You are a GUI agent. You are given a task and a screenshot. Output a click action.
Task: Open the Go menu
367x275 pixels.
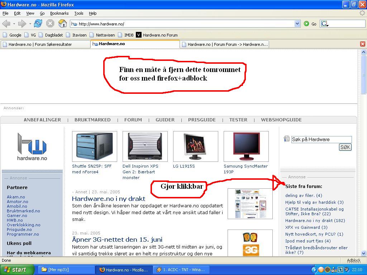[x=42, y=13]
